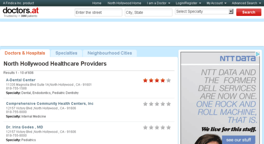The image size is (264, 144).
Task: Open North Hollywood Home link
Action: 124,3
